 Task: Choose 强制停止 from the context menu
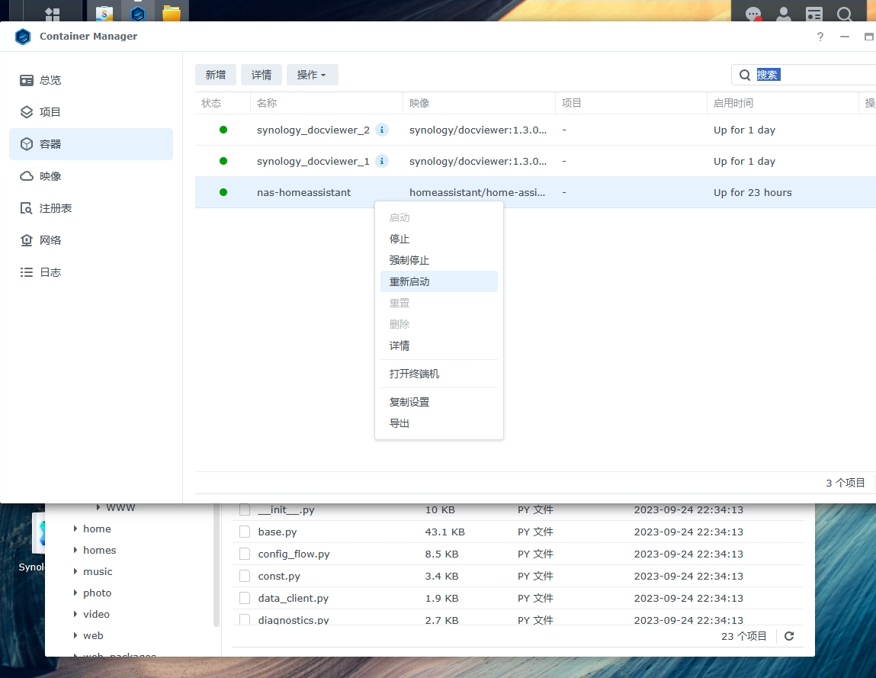pyautogui.click(x=439, y=261)
